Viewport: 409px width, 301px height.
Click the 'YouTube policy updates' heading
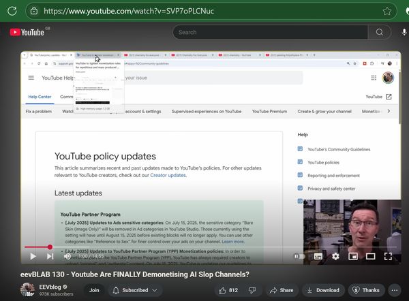105,156
